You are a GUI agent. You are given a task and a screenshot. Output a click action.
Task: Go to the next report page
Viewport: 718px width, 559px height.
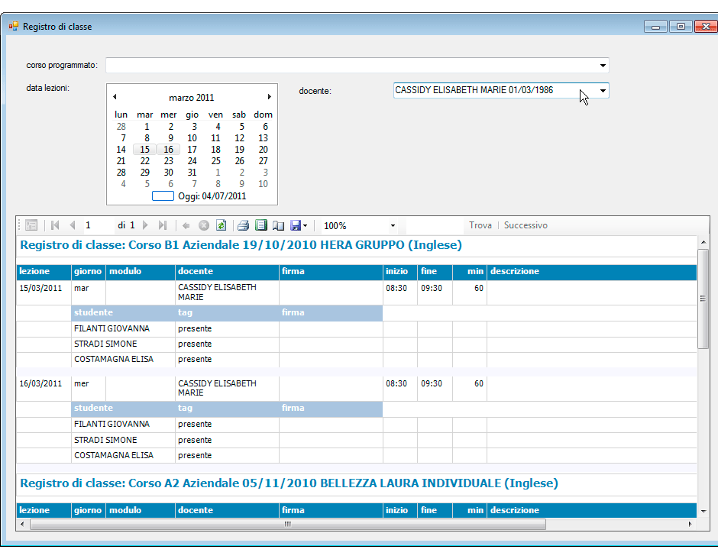point(145,225)
